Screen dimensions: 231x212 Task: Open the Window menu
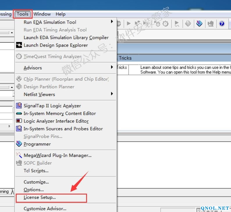click(42, 14)
